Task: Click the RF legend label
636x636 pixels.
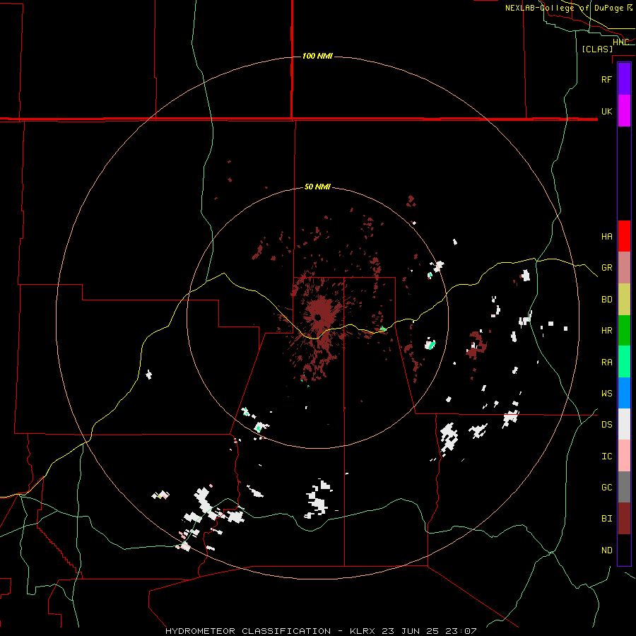Action: [x=606, y=79]
